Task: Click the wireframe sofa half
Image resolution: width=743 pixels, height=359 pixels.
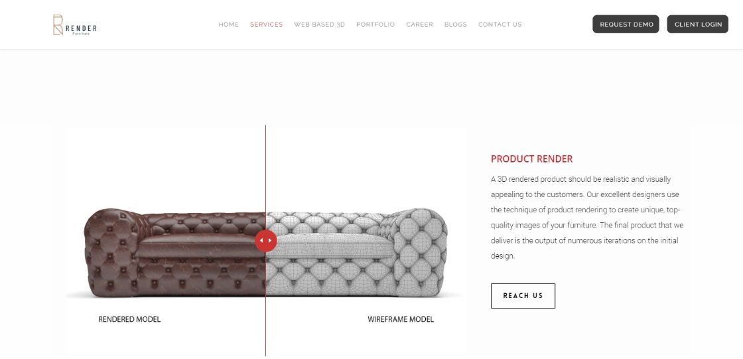Action: pyautogui.click(x=356, y=253)
